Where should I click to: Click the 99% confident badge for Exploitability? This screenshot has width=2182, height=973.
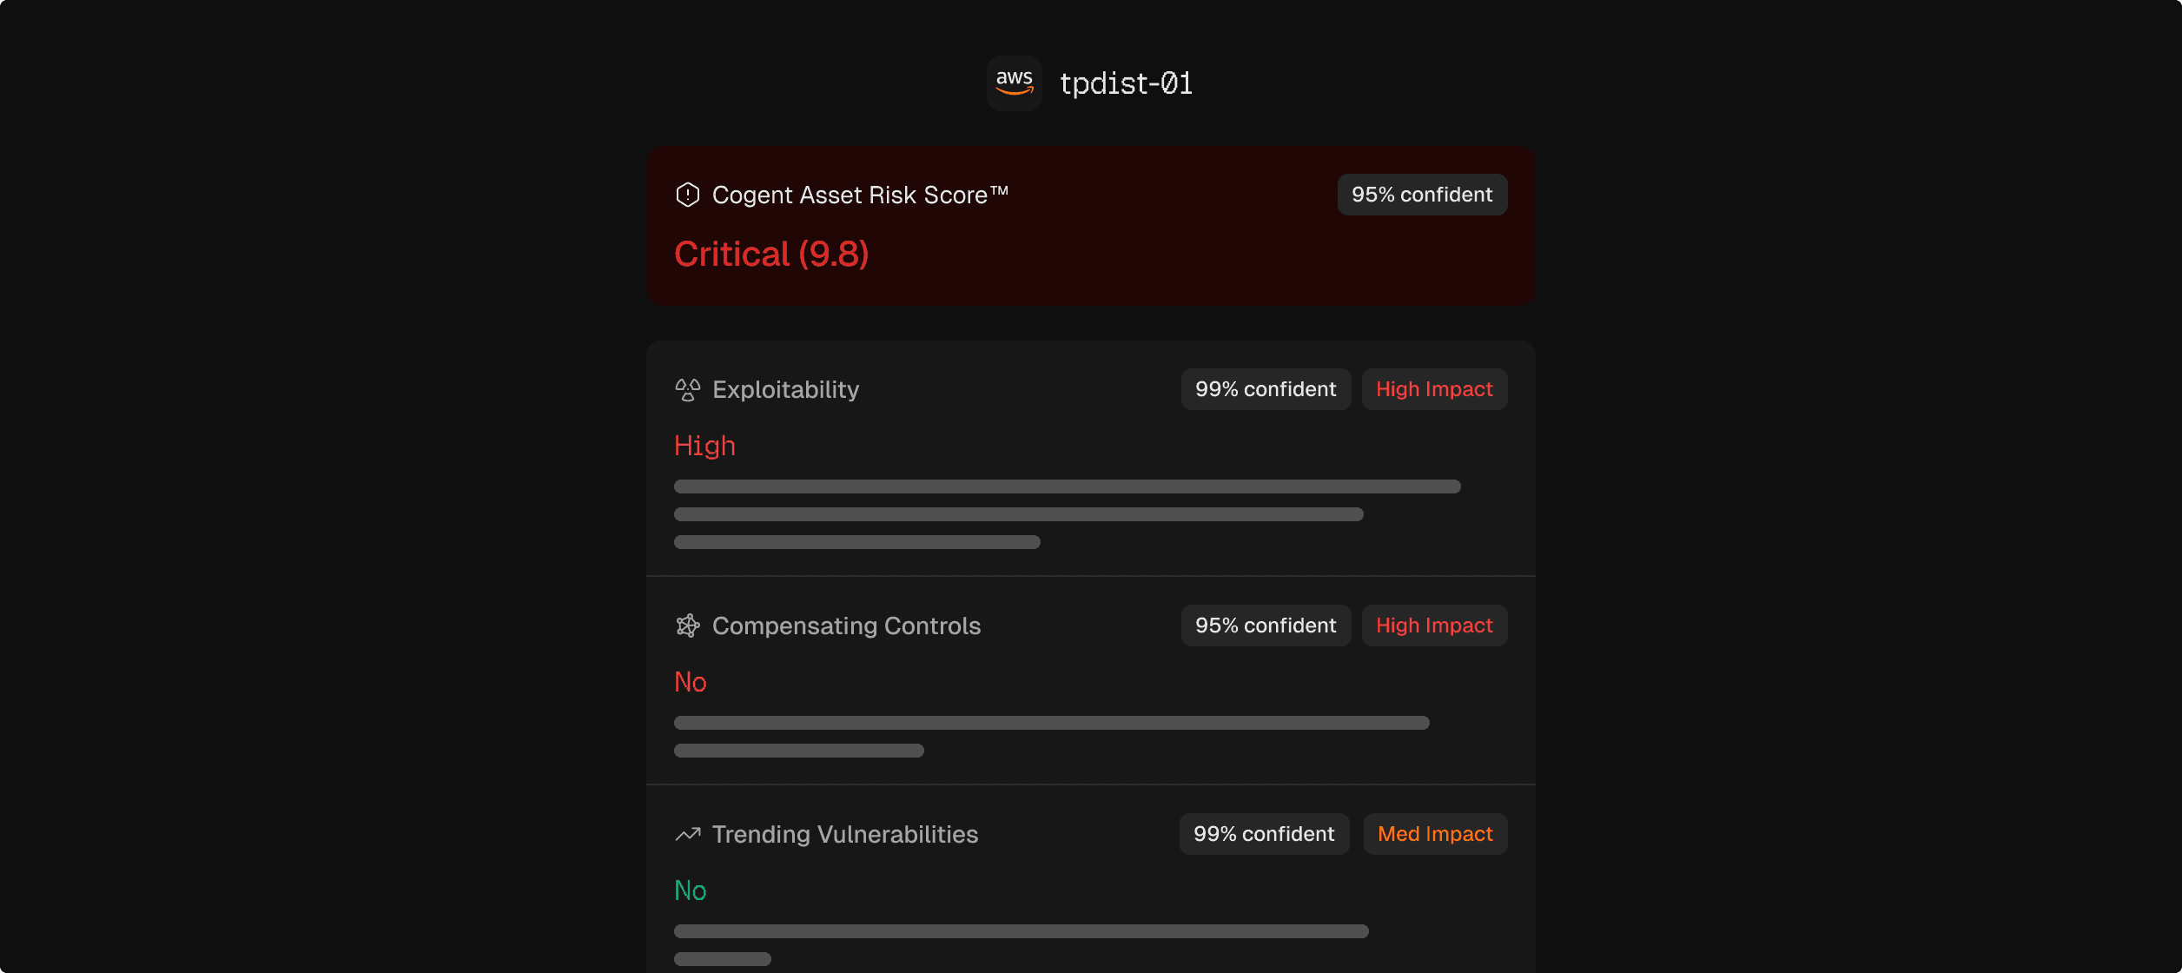[x=1266, y=389]
